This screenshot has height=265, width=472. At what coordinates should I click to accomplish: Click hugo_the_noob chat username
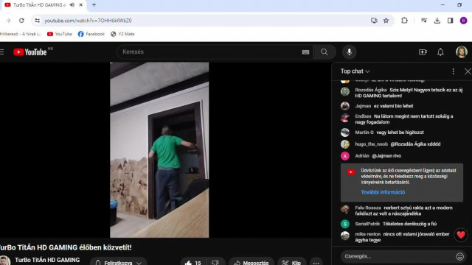click(x=371, y=144)
